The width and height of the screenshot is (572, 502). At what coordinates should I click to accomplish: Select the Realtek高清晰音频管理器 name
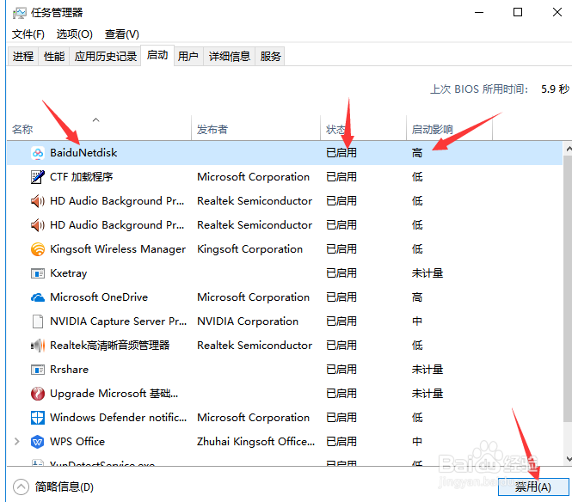pos(110,346)
